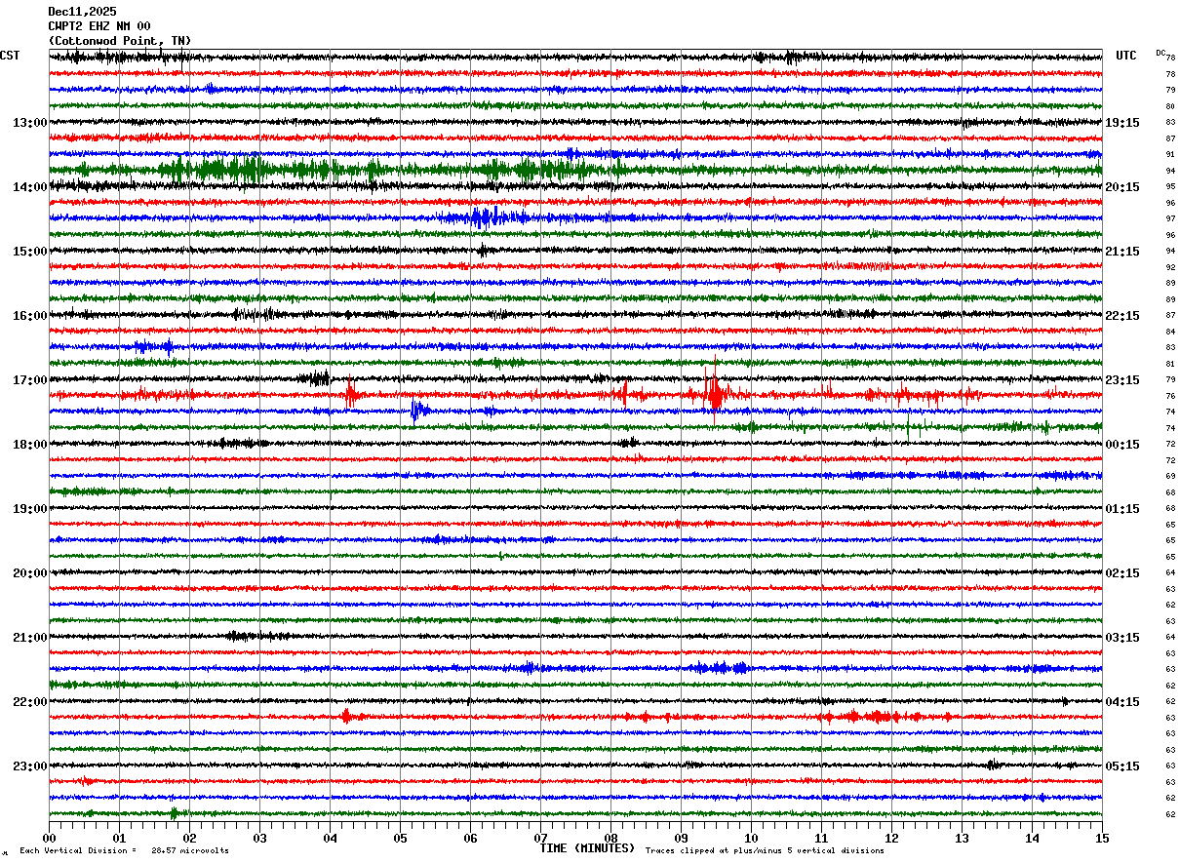The height and width of the screenshot is (864, 1180).
Task: Click minute tick label 12 on bottom axis
Action: [891, 838]
